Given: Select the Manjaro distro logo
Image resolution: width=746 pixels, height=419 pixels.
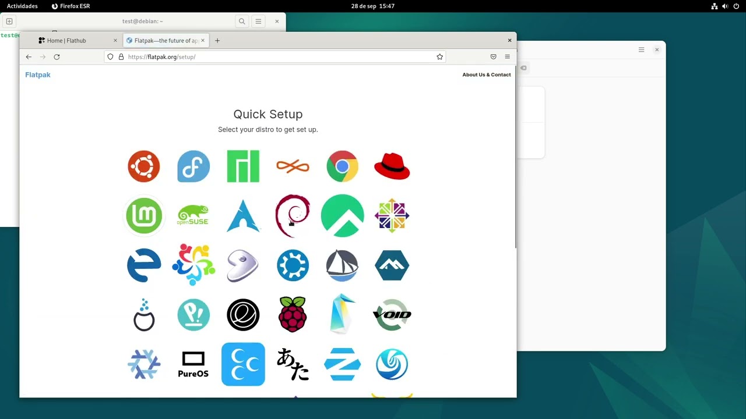Looking at the screenshot, I should coord(243,166).
